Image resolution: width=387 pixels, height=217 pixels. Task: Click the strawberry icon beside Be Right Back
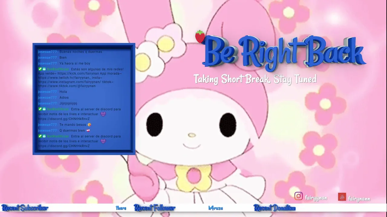[x=200, y=37]
